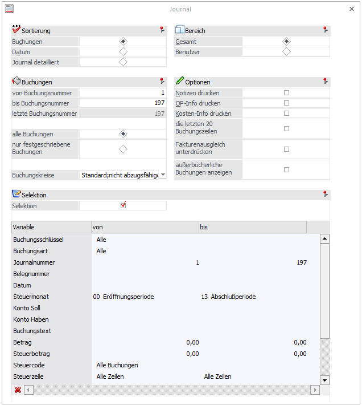This screenshot has height=405, width=362.
Task: Click the pin icon in Bereich header
Action: click(326, 30)
